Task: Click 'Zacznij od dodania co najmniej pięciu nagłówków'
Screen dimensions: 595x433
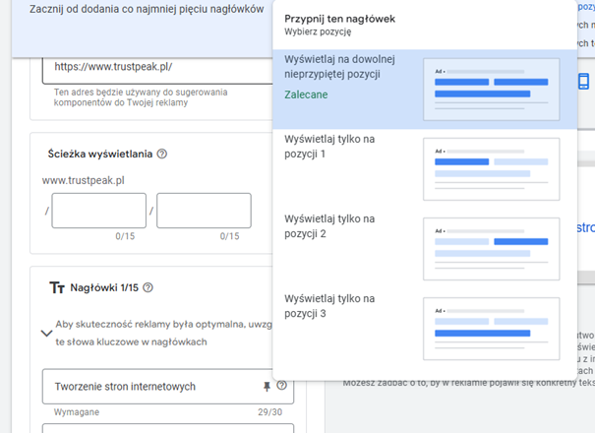Action: (147, 9)
